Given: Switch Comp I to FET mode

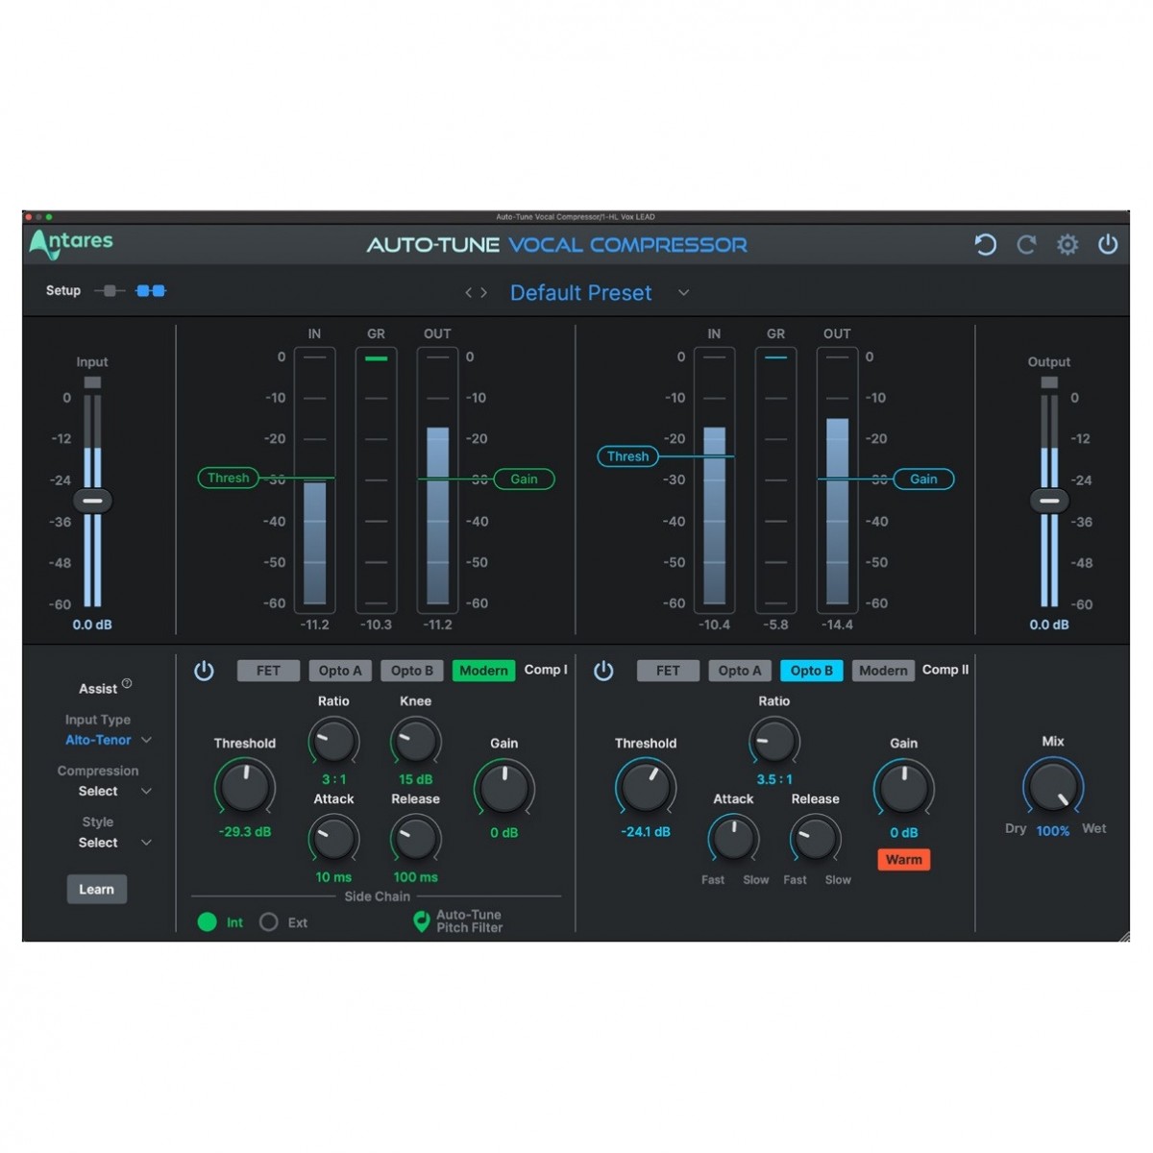Looking at the screenshot, I should click(x=268, y=671).
